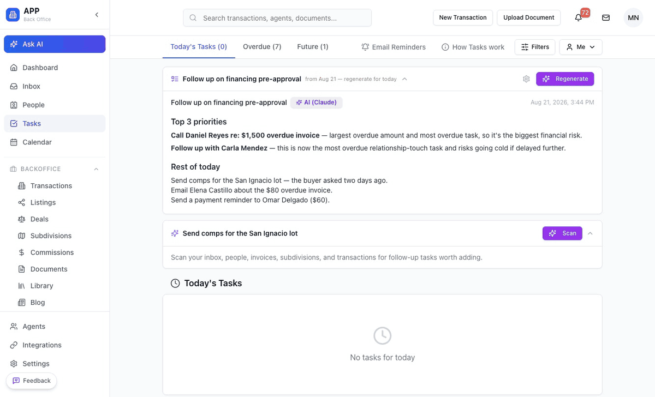This screenshot has width=655, height=397.
Task: Click the Subdivisions map icon
Action: point(22,236)
